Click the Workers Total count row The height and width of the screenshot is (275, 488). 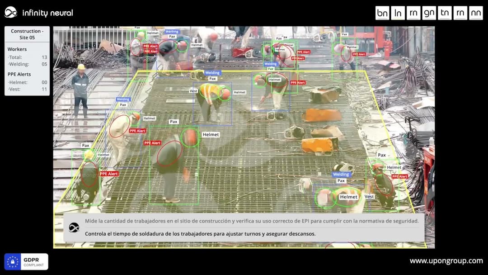[28, 57]
